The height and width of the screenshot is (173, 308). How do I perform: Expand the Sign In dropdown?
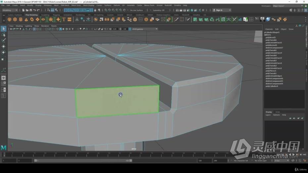click(x=222, y=10)
